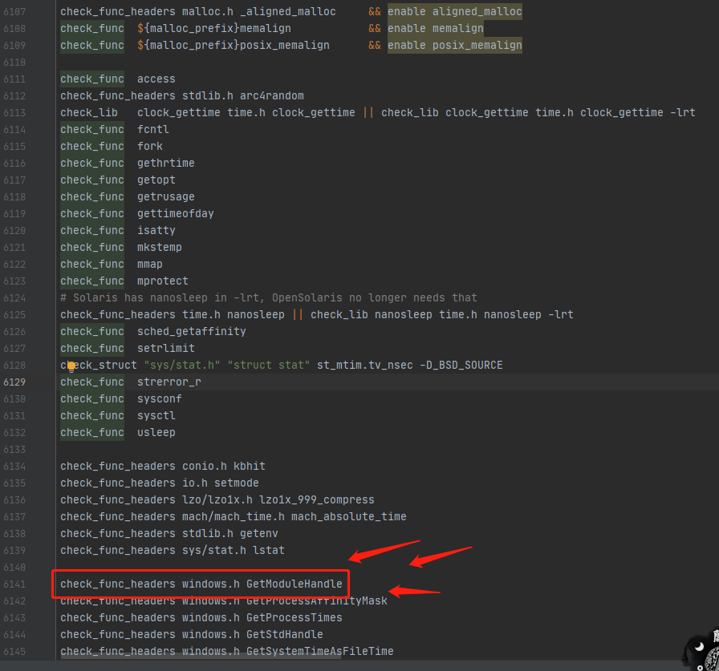Click line number 6141 inside the red box
The width and height of the screenshot is (719, 671).
coord(14,584)
